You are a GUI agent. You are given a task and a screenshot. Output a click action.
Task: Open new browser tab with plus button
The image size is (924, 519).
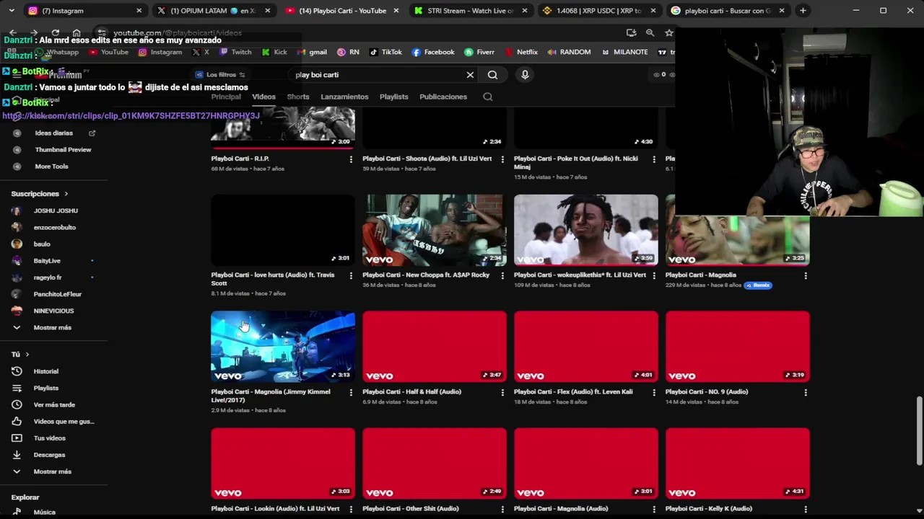point(803,10)
